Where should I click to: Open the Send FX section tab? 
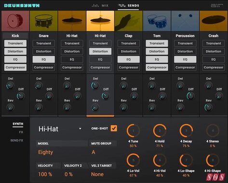click(x=17, y=140)
